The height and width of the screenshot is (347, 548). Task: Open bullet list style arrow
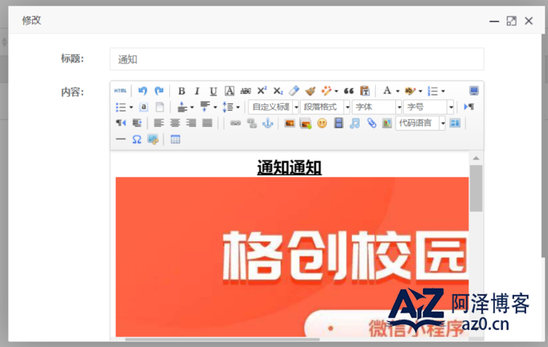click(131, 108)
